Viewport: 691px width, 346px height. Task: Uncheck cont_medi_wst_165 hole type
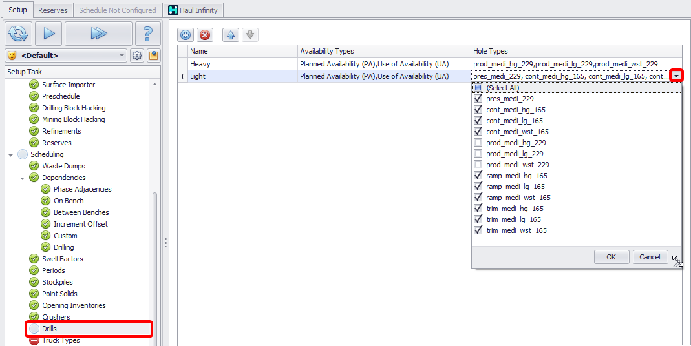pyautogui.click(x=478, y=132)
